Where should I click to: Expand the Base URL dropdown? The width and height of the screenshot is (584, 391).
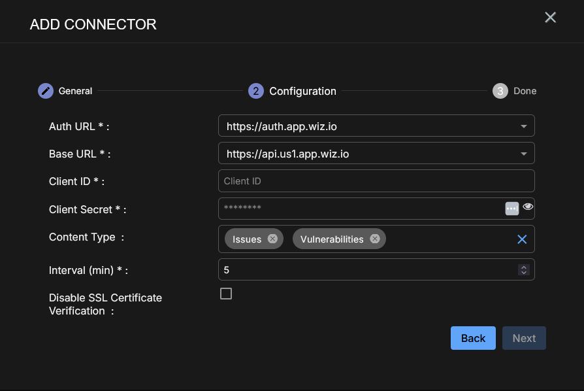pyautogui.click(x=523, y=154)
